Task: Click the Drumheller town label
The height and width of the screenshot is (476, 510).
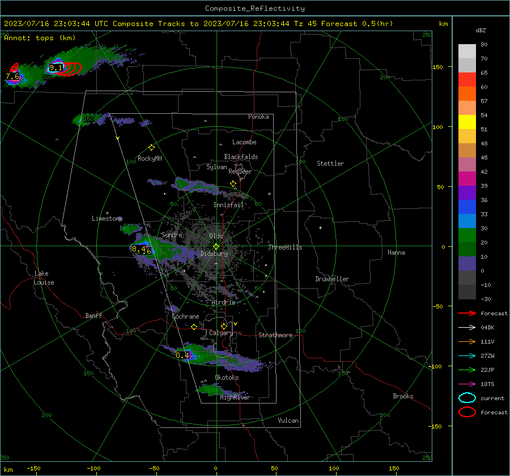Action: (332, 279)
